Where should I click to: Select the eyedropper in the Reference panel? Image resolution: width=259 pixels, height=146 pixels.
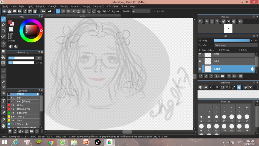pos(233,87)
